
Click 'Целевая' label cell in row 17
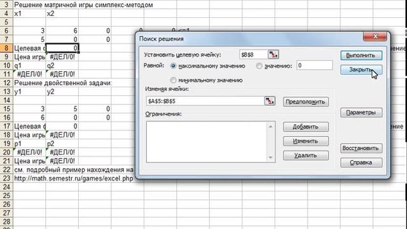(29, 126)
